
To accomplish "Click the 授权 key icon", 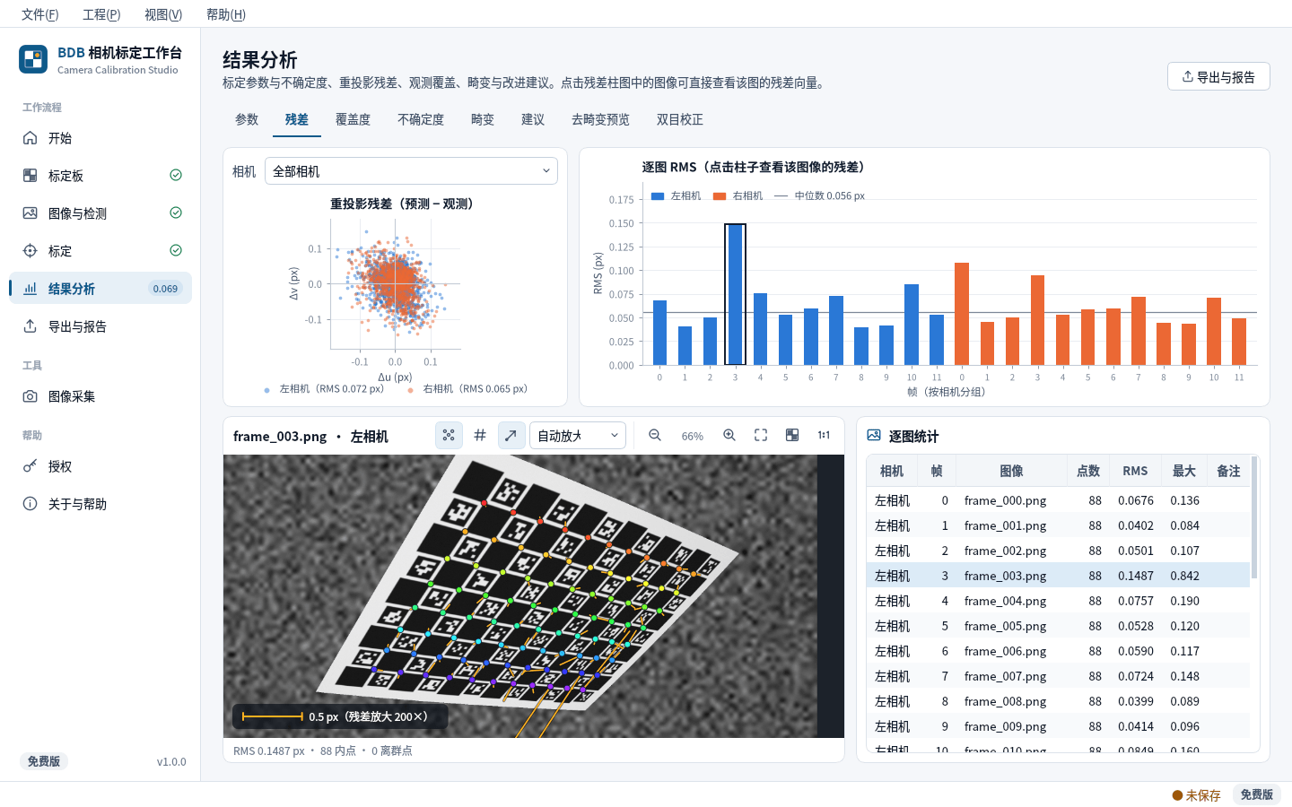I will pyautogui.click(x=30, y=466).
